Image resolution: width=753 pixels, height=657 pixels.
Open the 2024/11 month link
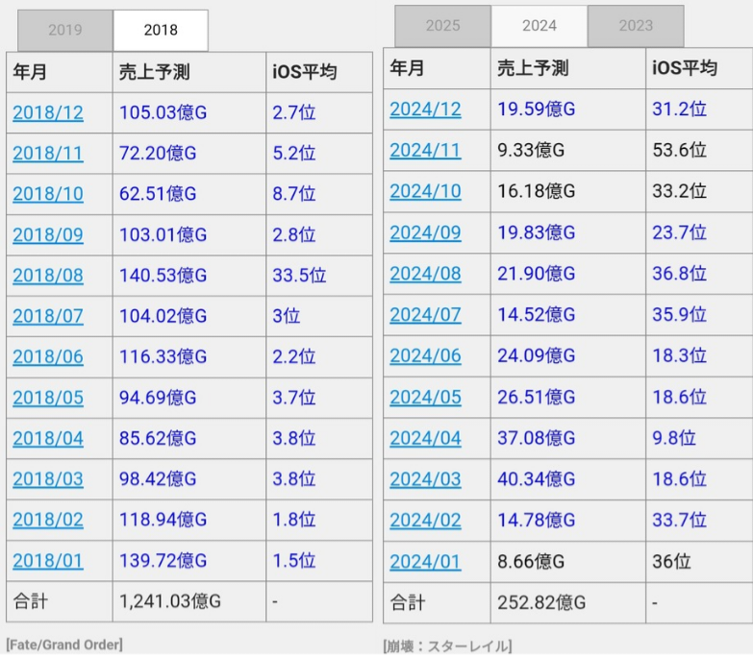pos(425,151)
